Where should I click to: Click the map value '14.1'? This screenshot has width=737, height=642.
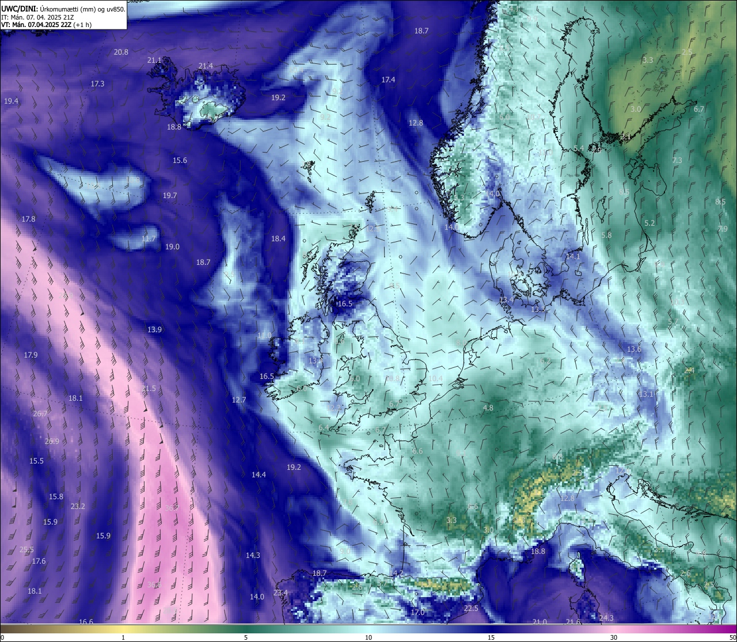[573, 257]
